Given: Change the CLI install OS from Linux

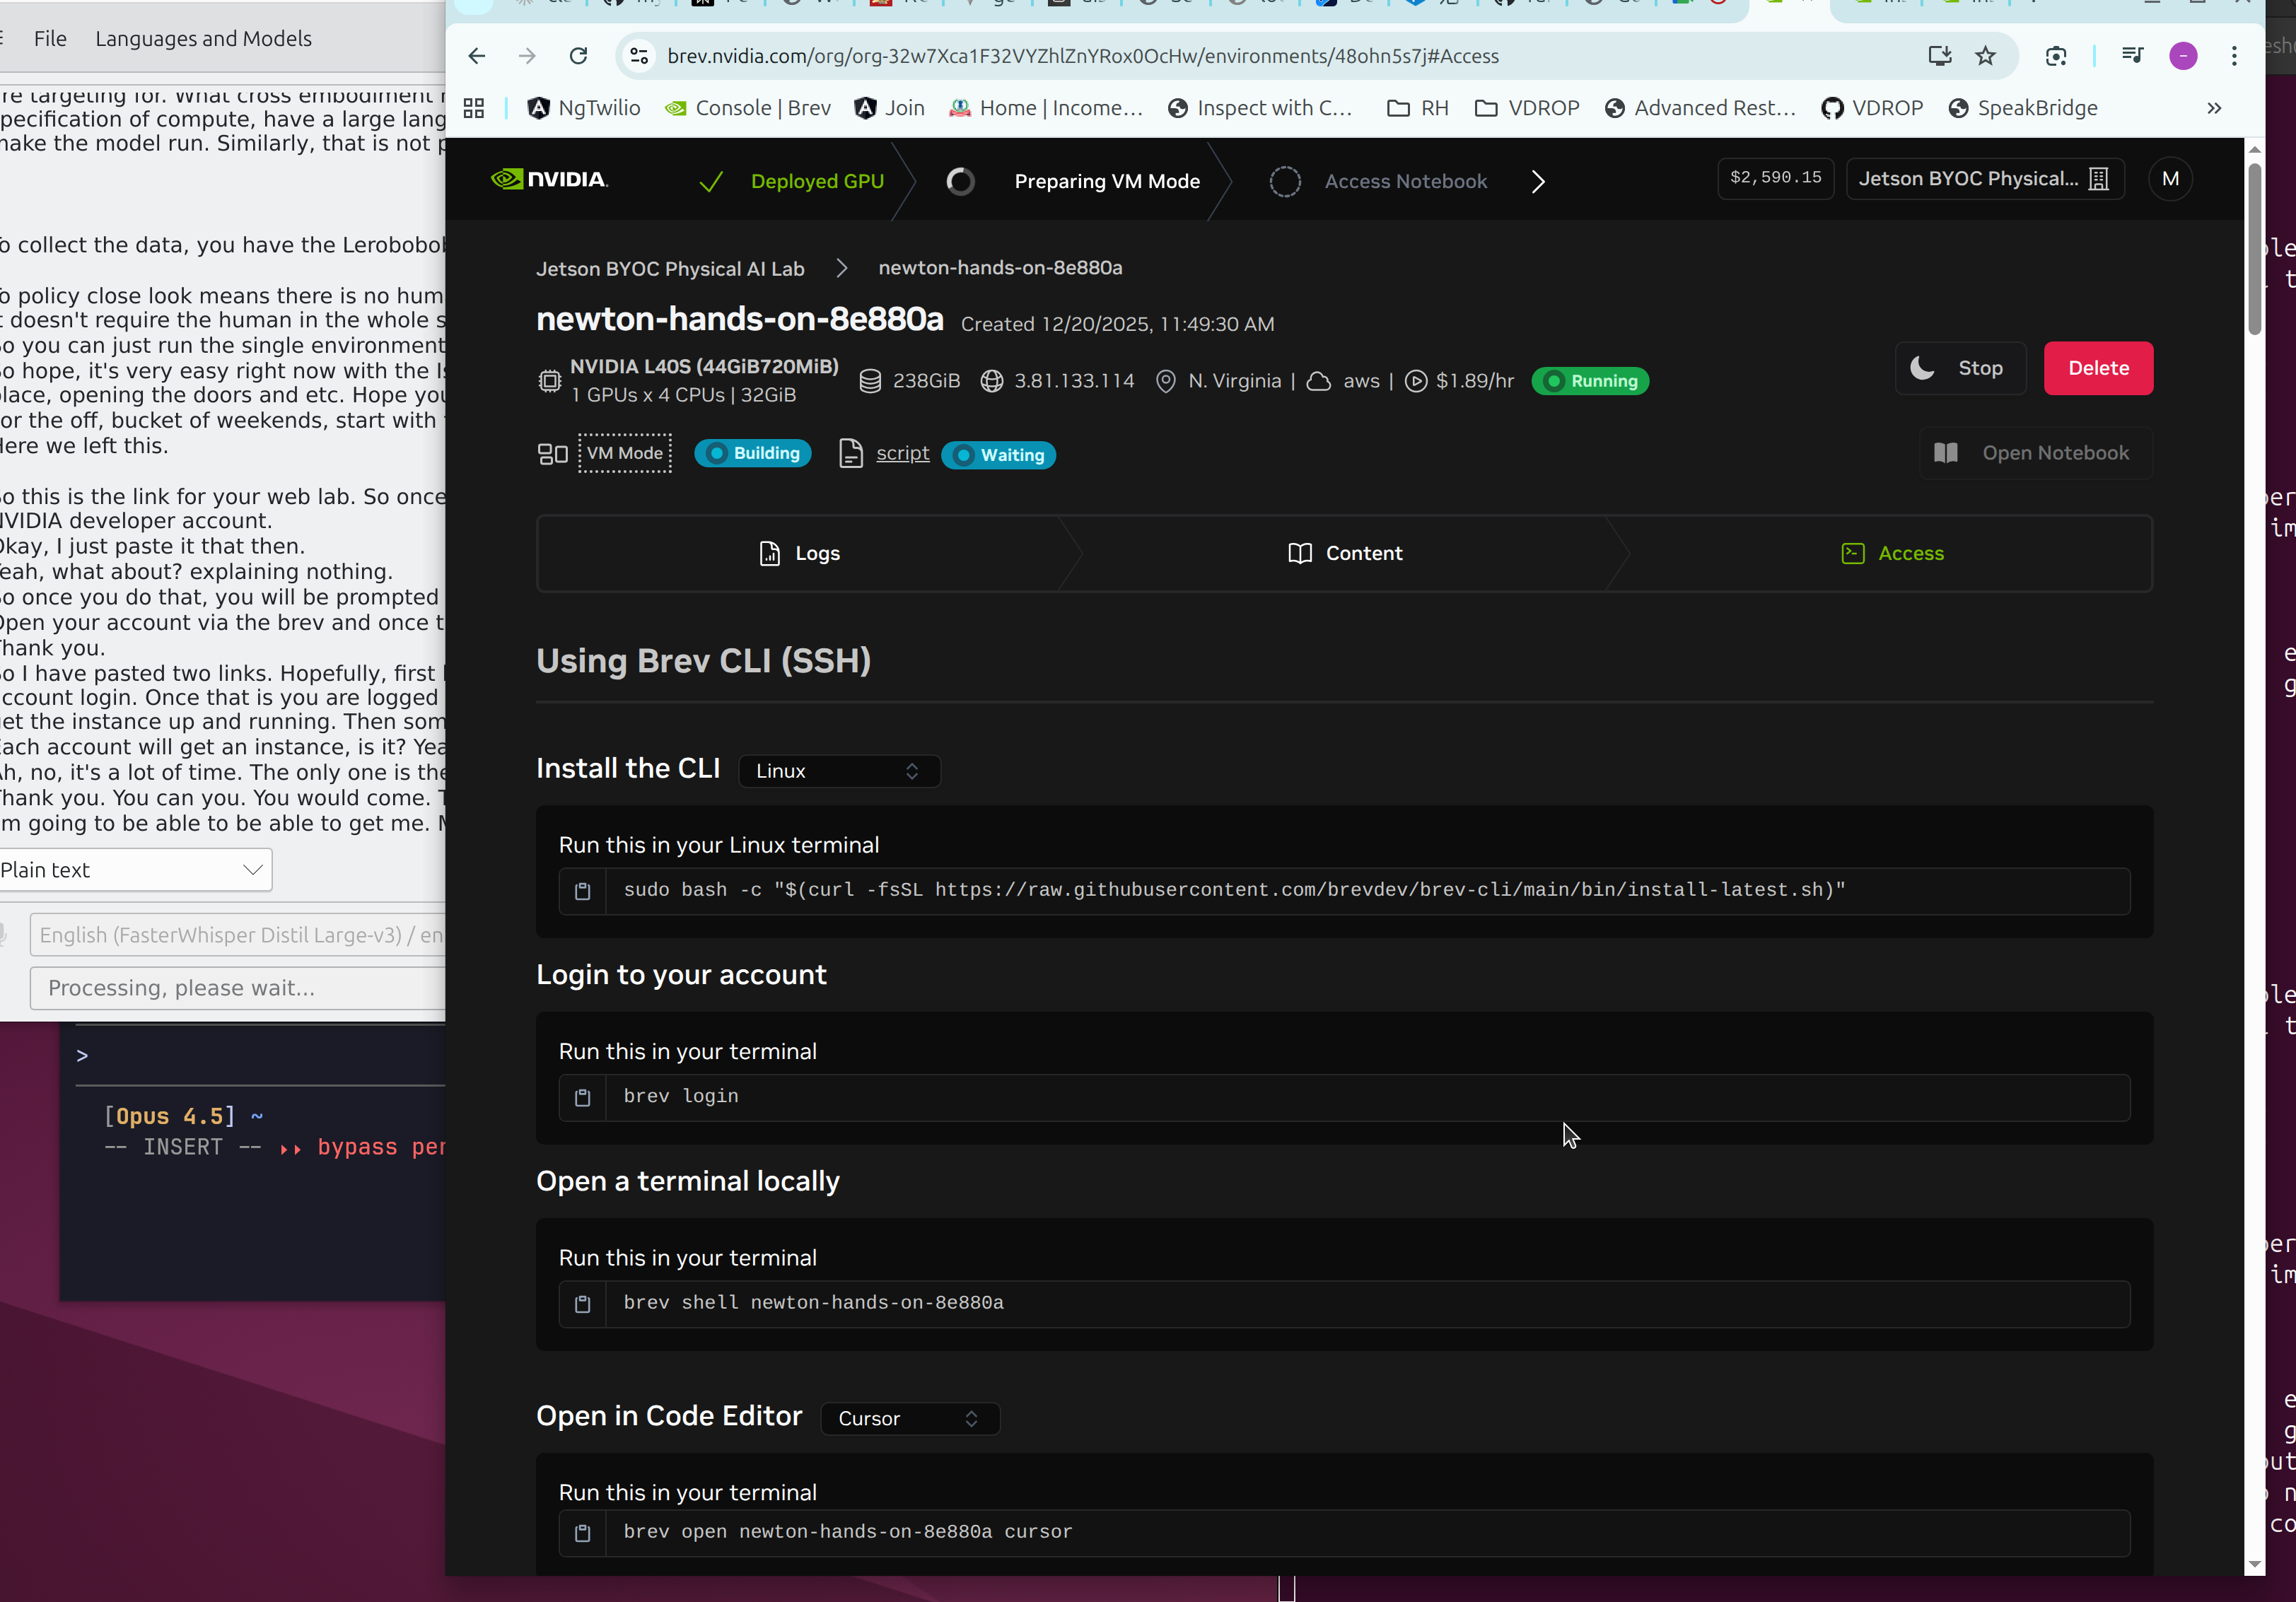Looking at the screenshot, I should (x=838, y=770).
